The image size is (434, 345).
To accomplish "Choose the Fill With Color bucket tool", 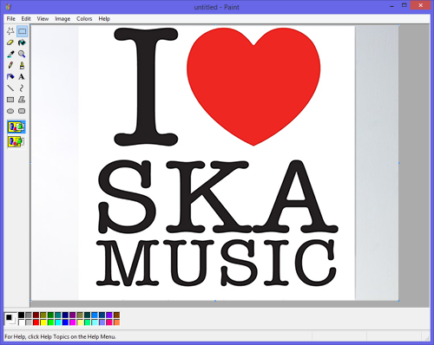I will [22, 42].
